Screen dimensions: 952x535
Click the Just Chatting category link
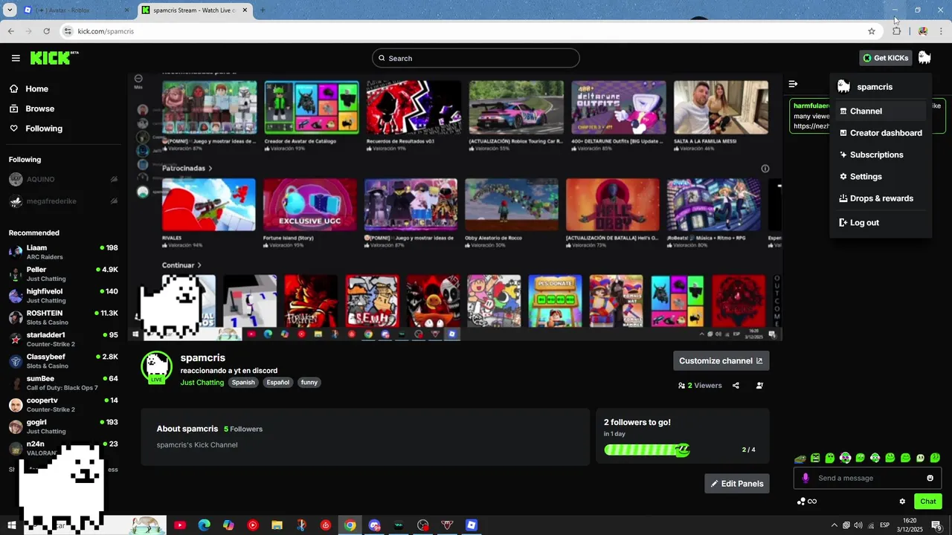pyautogui.click(x=202, y=383)
